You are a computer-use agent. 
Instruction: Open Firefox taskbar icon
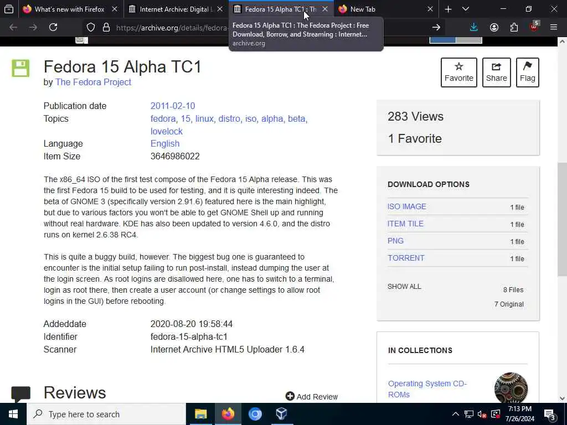click(x=228, y=414)
